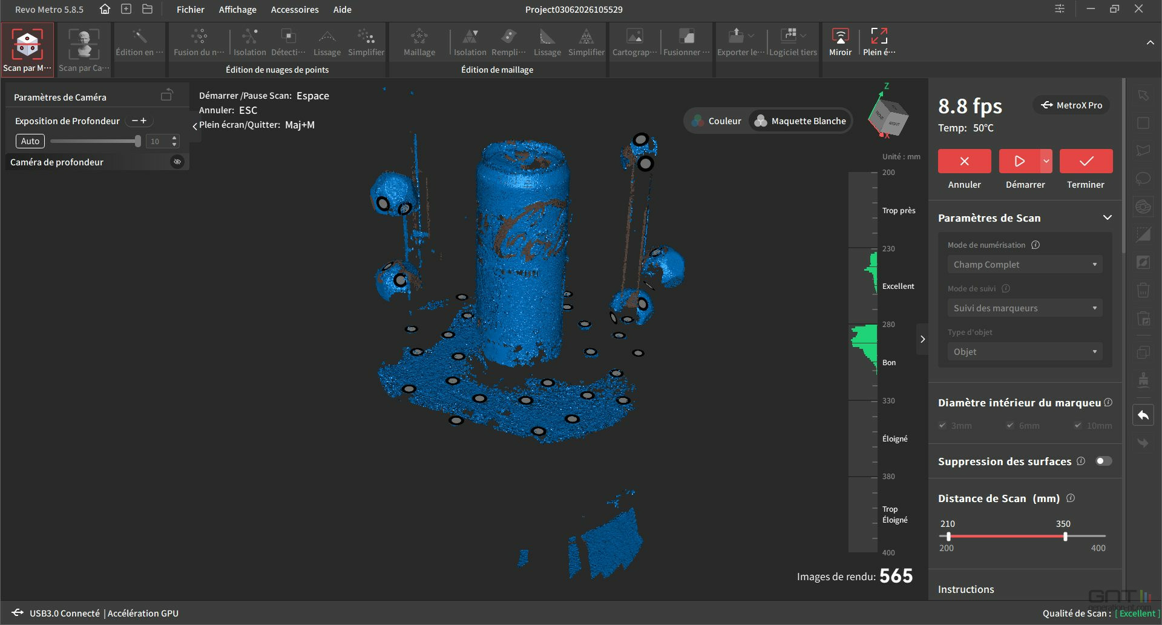
Task: Click the undo arrow in right sidebar
Action: (1143, 415)
